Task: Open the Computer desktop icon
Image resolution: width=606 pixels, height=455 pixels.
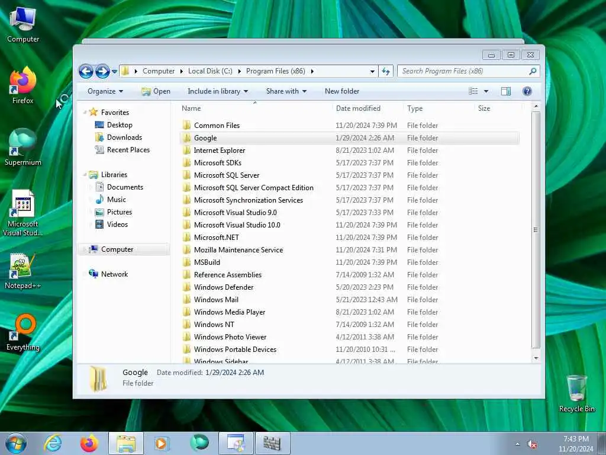Action: [x=23, y=25]
